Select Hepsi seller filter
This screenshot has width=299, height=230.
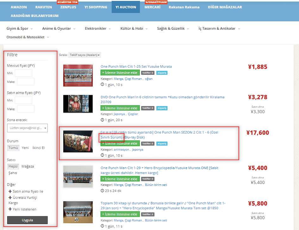tap(13, 167)
